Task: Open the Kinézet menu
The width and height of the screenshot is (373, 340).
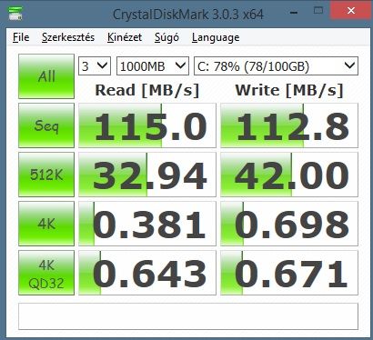Action: 125,37
